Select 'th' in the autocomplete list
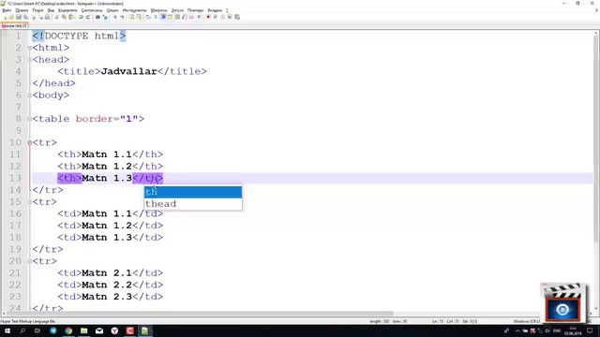This screenshot has width=600, height=337. 193,192
